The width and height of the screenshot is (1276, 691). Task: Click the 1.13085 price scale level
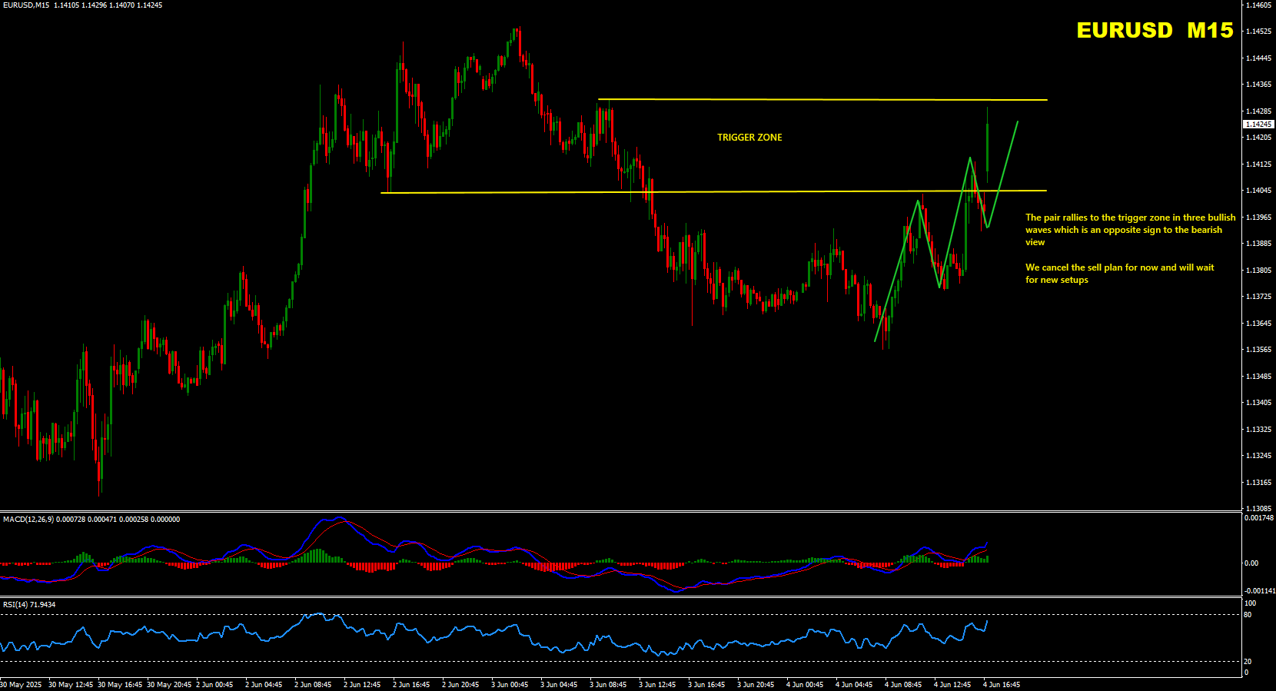tap(1258, 509)
